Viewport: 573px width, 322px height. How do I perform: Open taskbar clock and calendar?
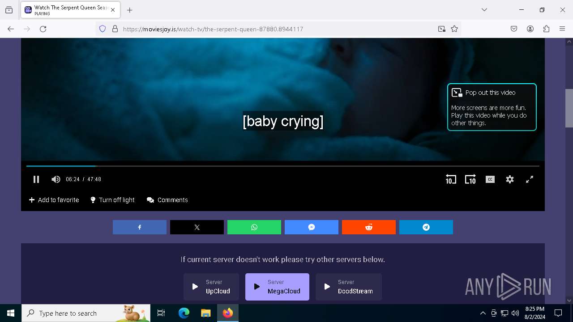pos(535,313)
